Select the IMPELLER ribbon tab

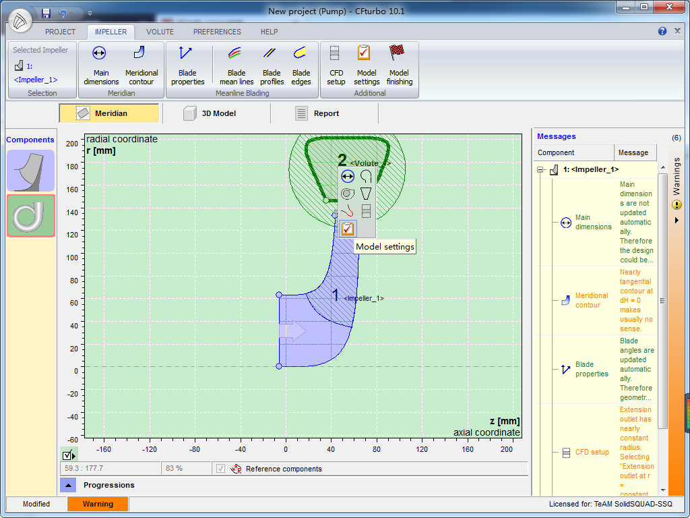coord(111,32)
